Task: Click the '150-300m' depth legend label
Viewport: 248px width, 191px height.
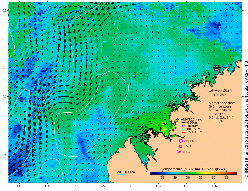Action: [195, 132]
